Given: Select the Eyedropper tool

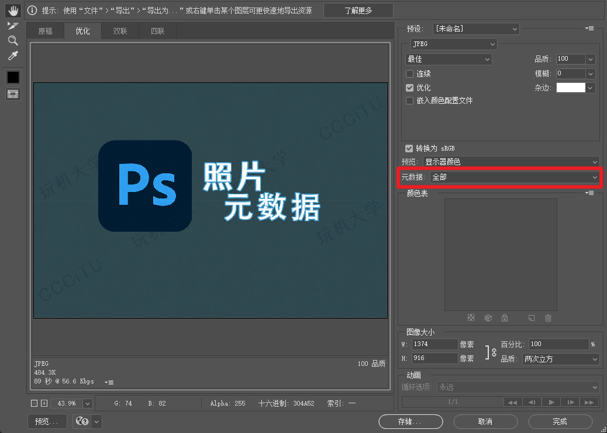Looking at the screenshot, I should (13, 56).
